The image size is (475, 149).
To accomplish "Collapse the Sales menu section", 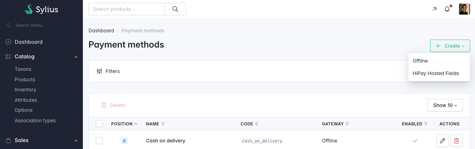I will point(76,140).
